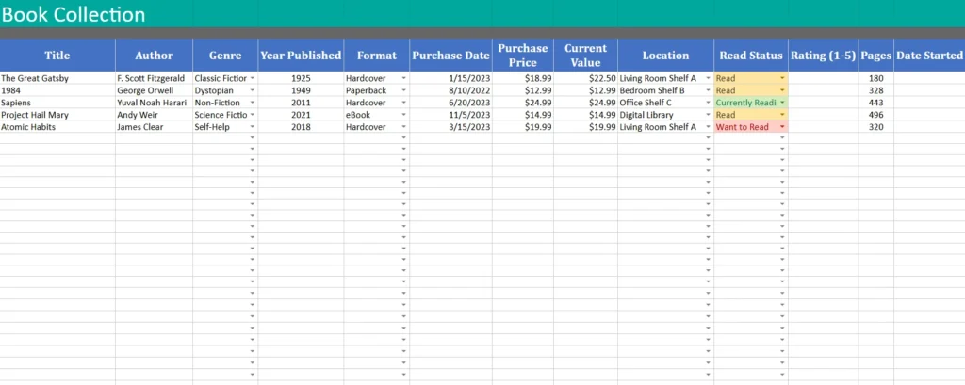This screenshot has height=385, width=965.
Task: Select the Book Collection title banner
Action: (x=74, y=15)
